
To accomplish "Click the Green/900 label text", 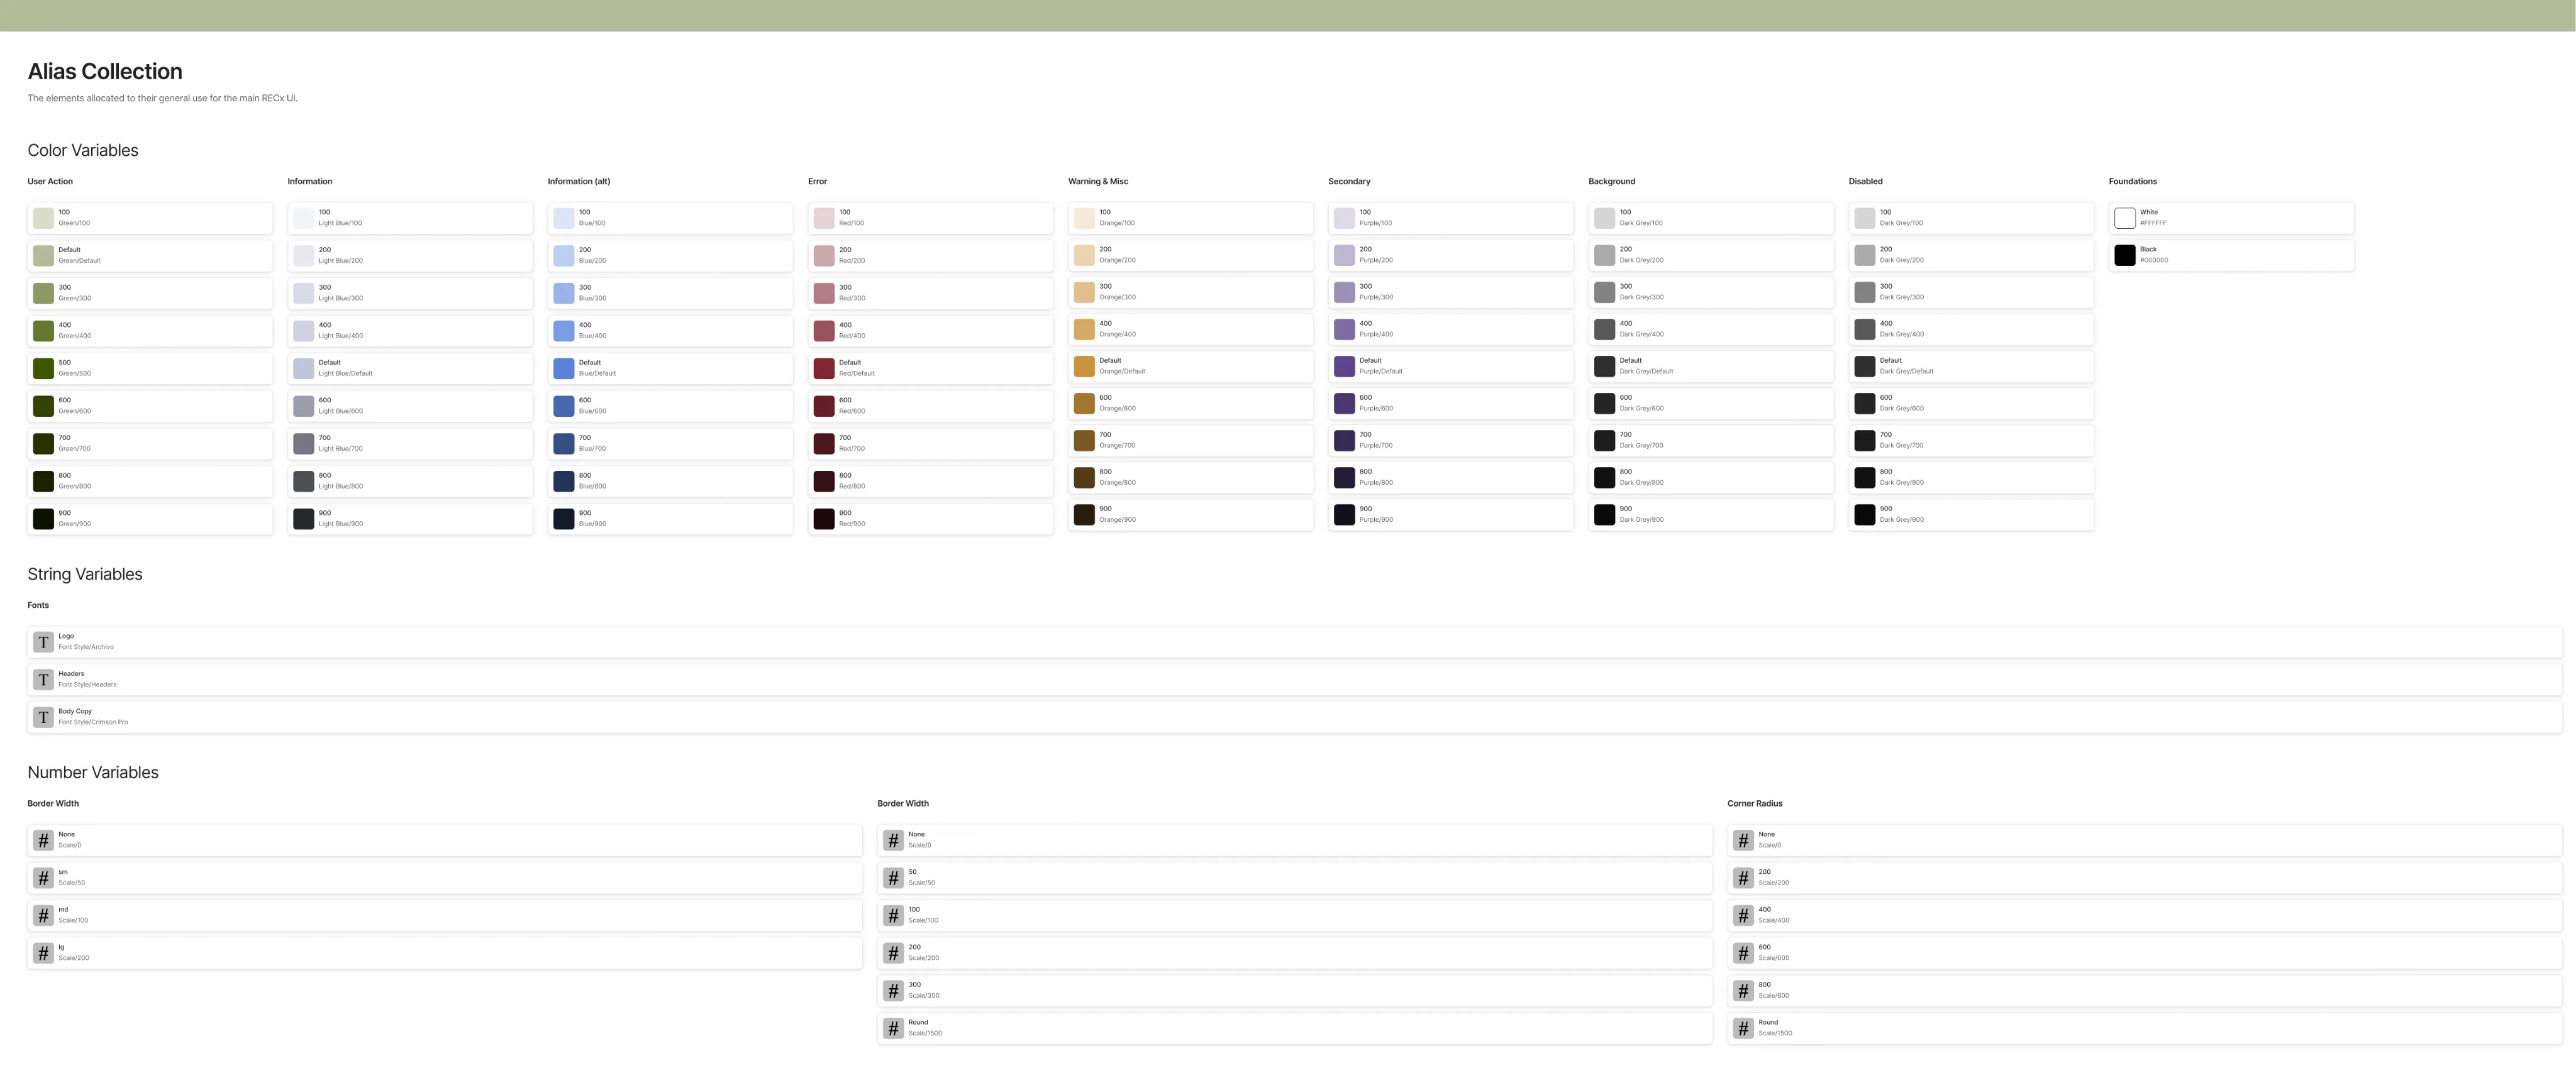I will point(75,524).
